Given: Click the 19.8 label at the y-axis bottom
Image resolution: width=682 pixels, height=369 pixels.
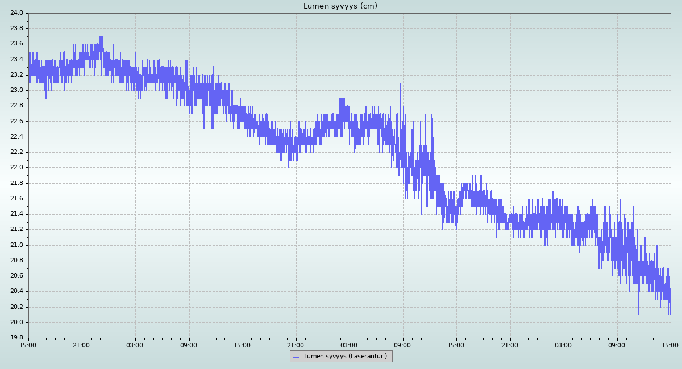Looking at the screenshot, I should (16, 338).
